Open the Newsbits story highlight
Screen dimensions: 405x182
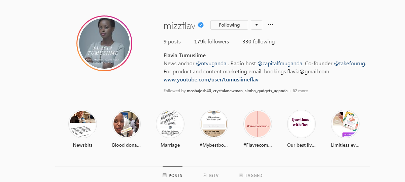pyautogui.click(x=82, y=124)
